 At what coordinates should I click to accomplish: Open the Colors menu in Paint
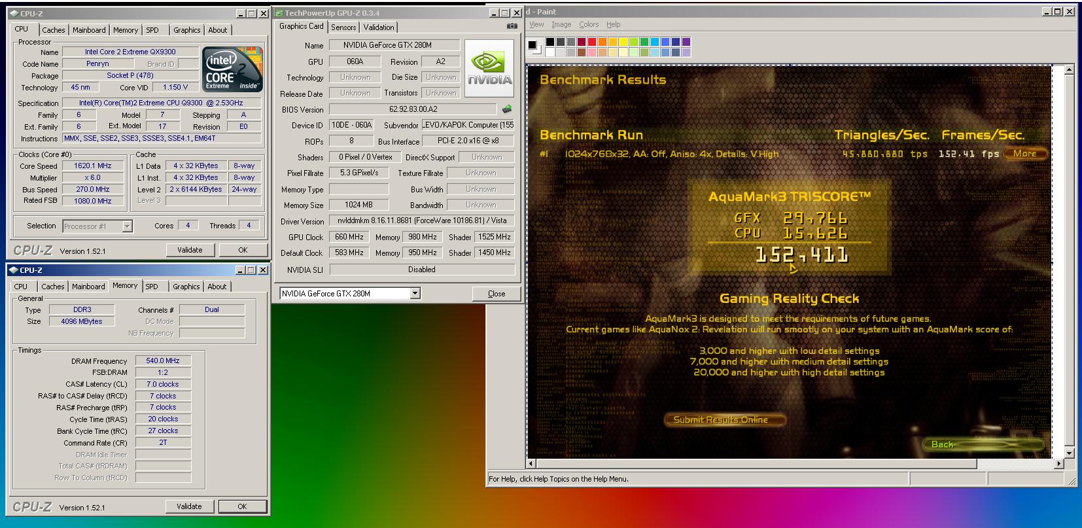[589, 24]
